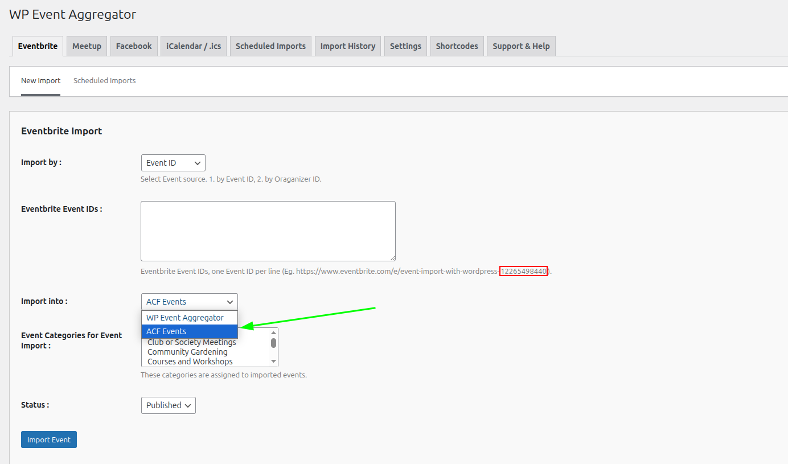Image resolution: width=788 pixels, height=464 pixels.
Task: Expand the Import by Event ID dropdown
Action: (173, 163)
